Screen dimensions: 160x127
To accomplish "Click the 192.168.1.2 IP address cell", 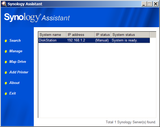I will click(x=76, y=40).
